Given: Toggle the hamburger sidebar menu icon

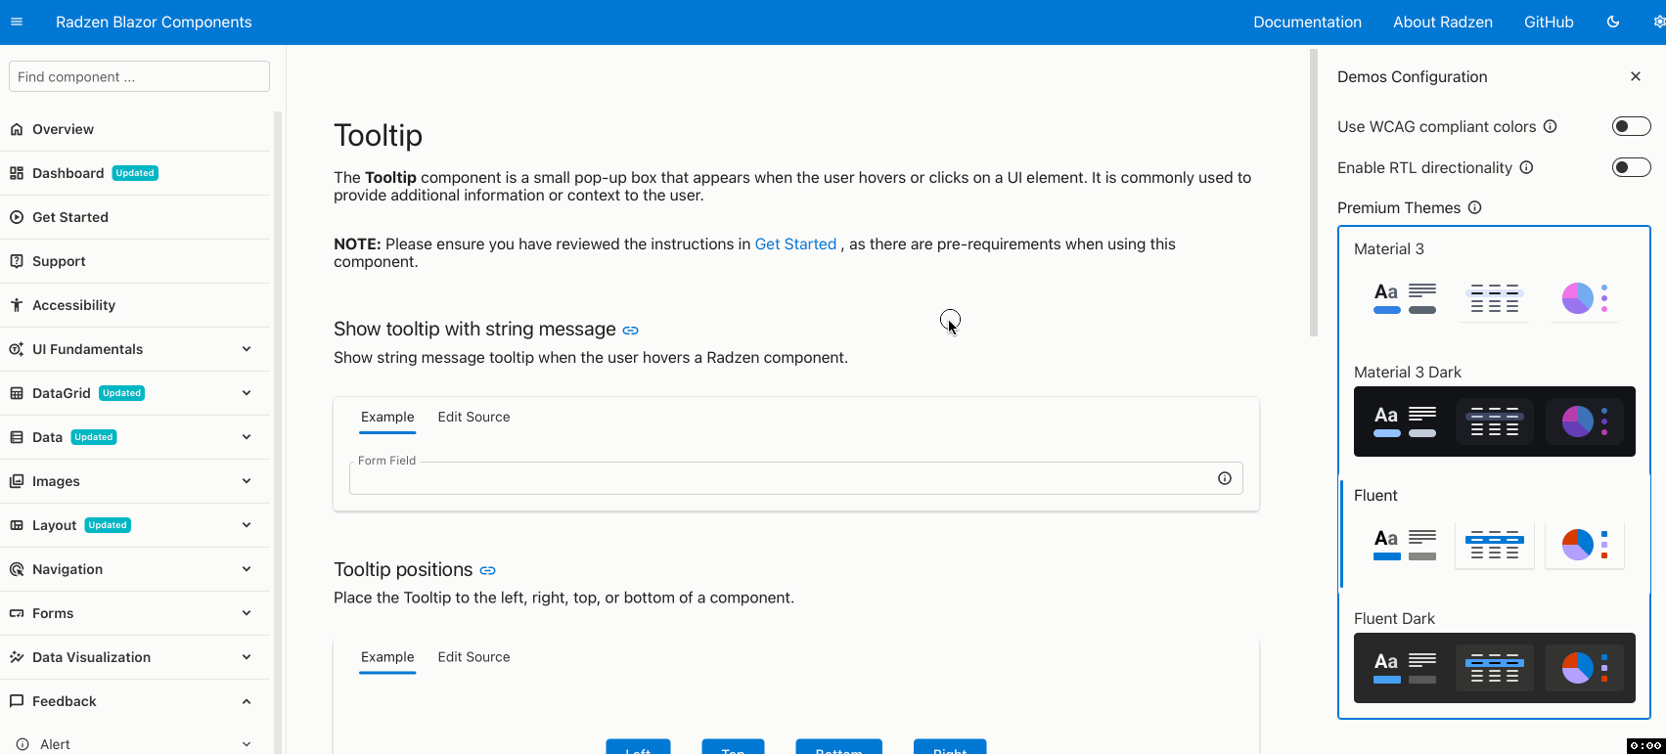Looking at the screenshot, I should (17, 22).
